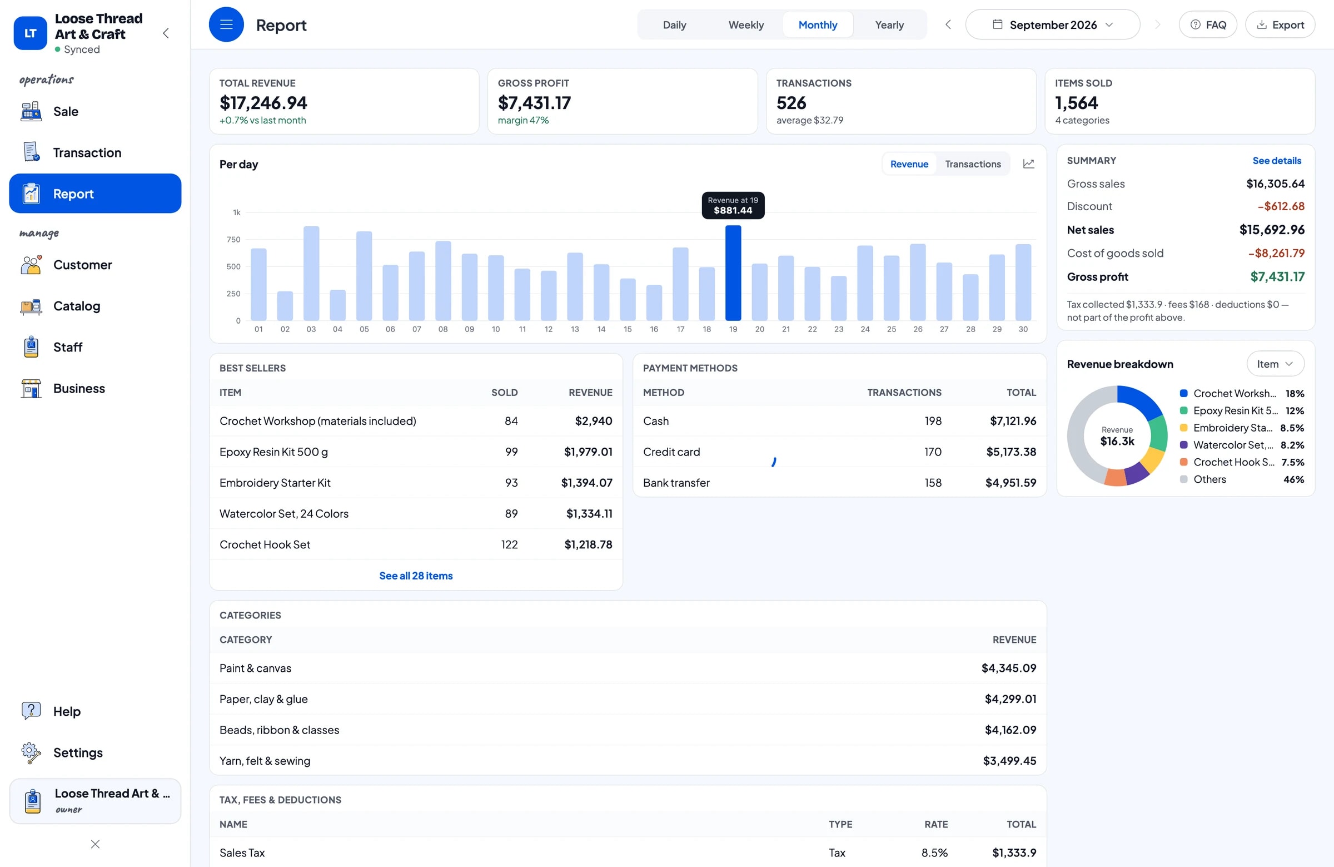
Task: Open the hamburger menu button beside Report
Action: point(226,24)
